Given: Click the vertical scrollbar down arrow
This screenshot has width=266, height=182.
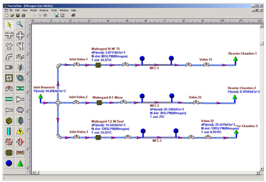Looking at the screenshot, I should [x=262, y=169].
